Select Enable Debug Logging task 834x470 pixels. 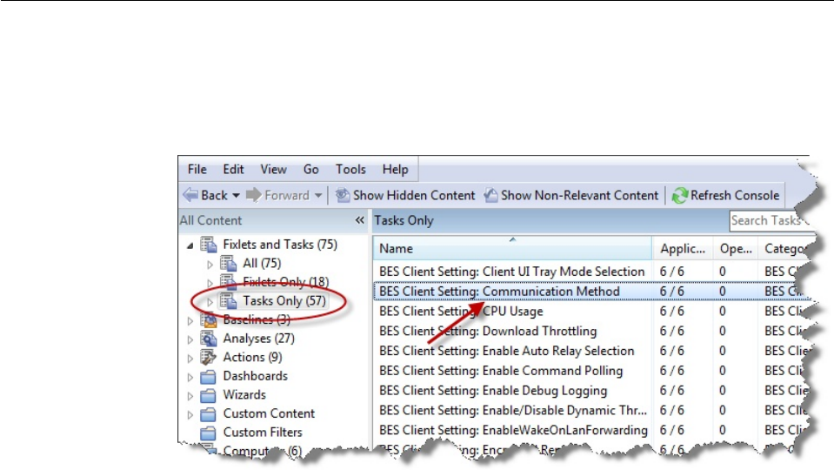click(493, 391)
